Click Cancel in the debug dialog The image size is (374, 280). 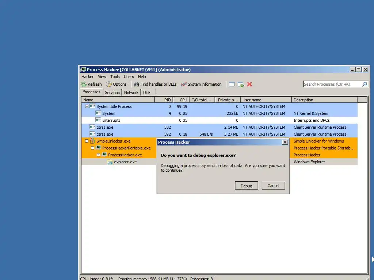[x=273, y=186]
